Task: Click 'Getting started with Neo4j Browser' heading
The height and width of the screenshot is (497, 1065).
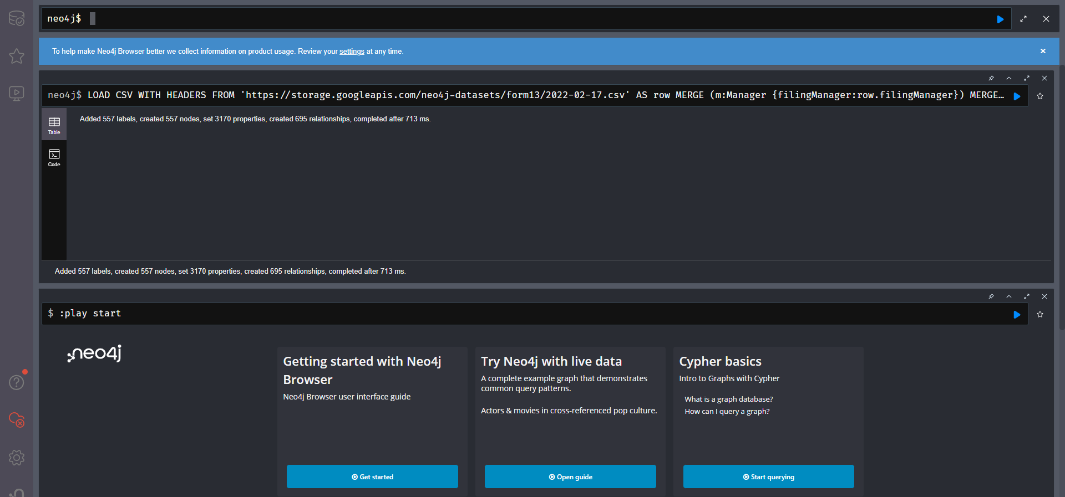Action: (x=362, y=370)
